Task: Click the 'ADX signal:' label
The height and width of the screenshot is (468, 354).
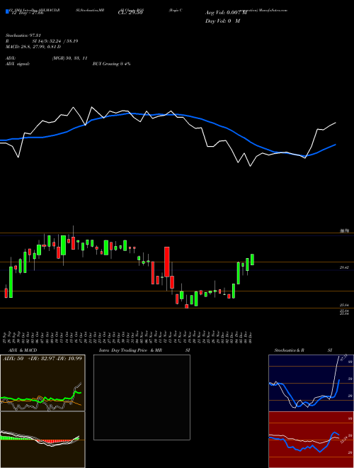Action: pyautogui.click(x=18, y=64)
